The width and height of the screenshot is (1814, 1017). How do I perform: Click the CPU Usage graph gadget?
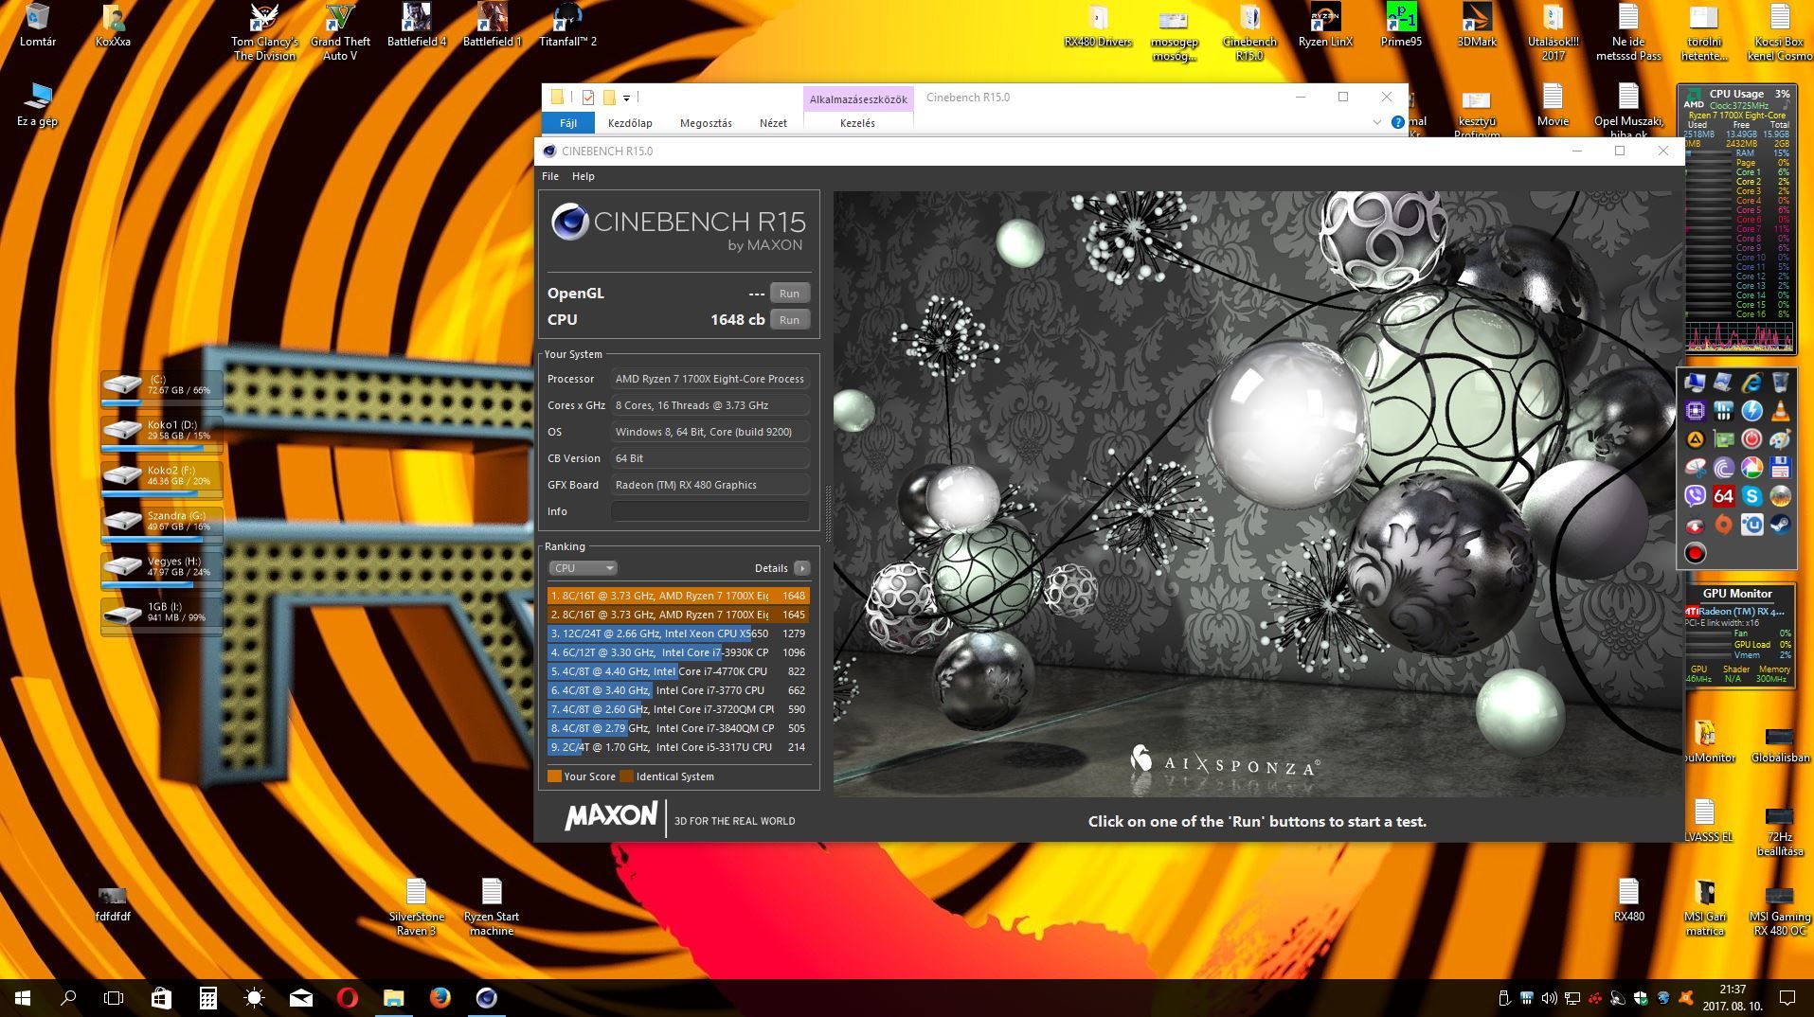click(x=1738, y=336)
